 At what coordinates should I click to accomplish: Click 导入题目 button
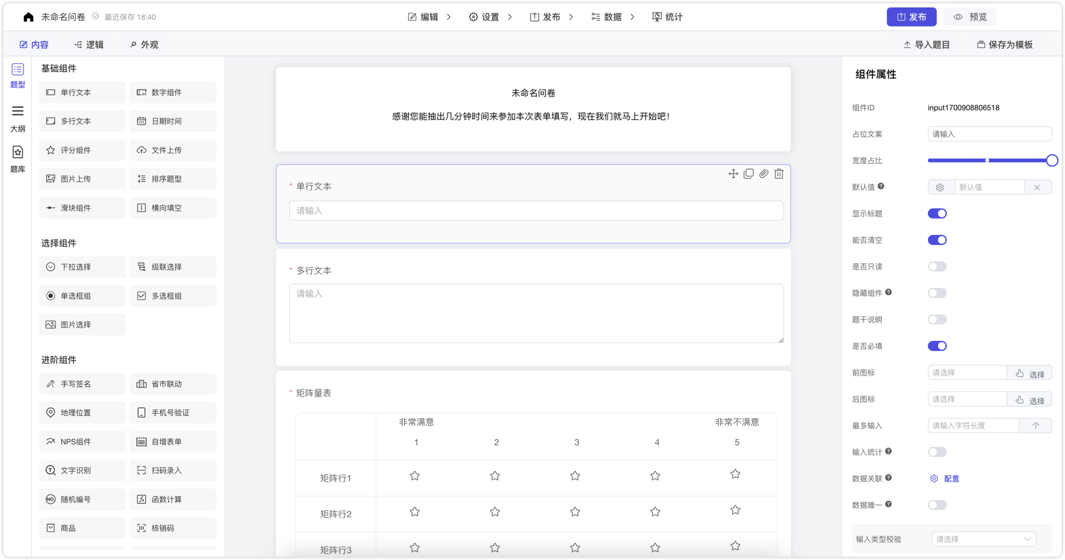[x=927, y=45]
